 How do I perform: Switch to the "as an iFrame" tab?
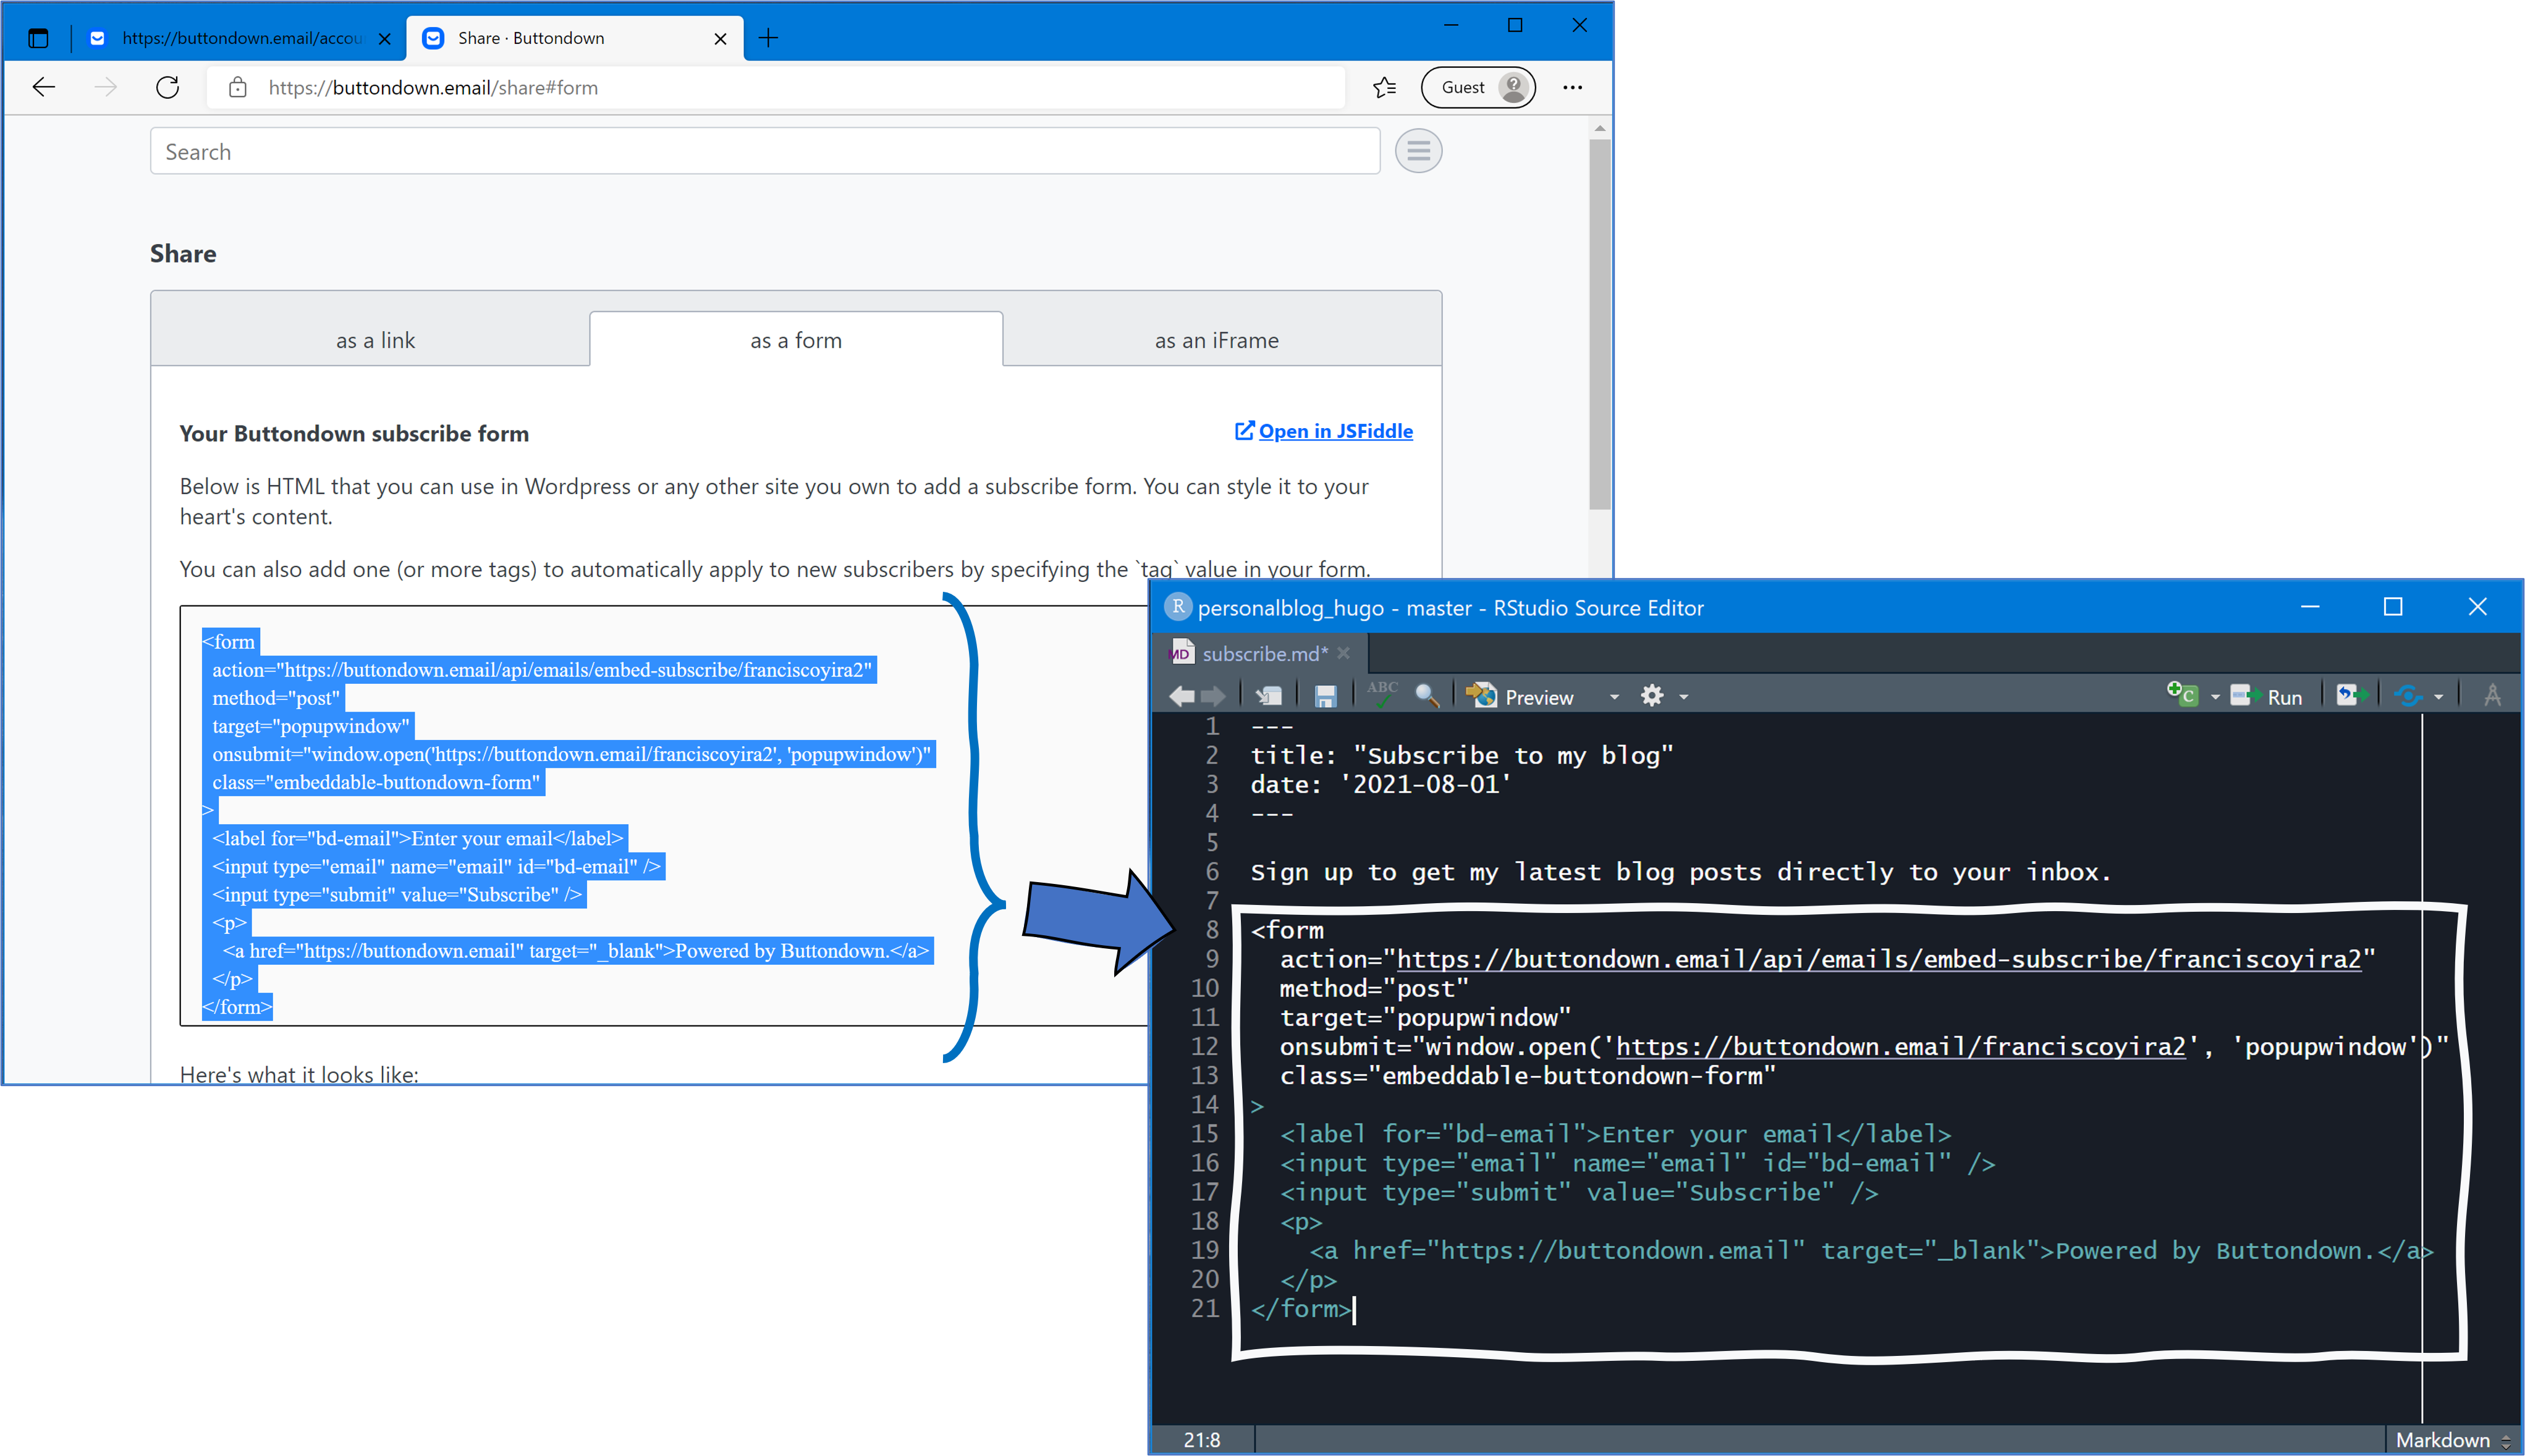pyautogui.click(x=1216, y=340)
